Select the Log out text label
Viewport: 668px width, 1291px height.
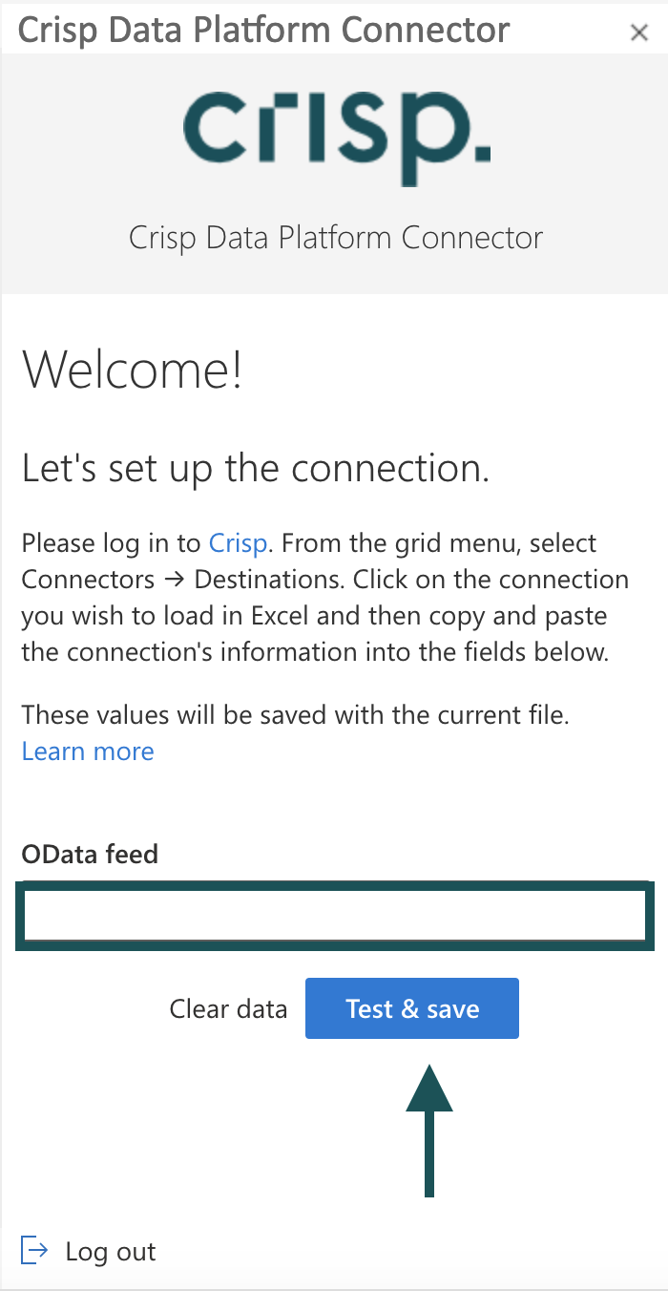[111, 1252]
